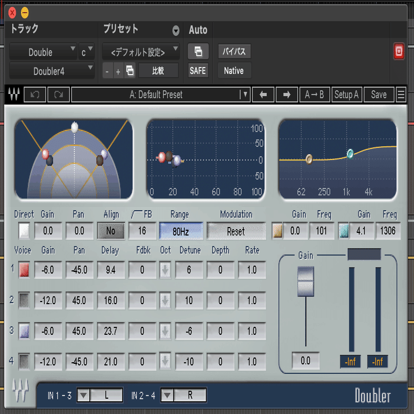Click the output gain value 0.0 field
414x414 pixels.
click(x=306, y=361)
